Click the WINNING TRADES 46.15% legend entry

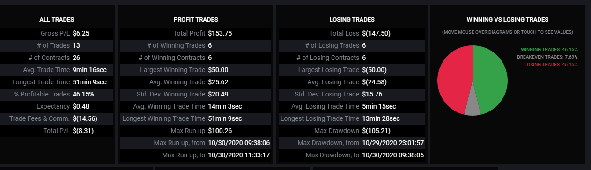[549, 49]
